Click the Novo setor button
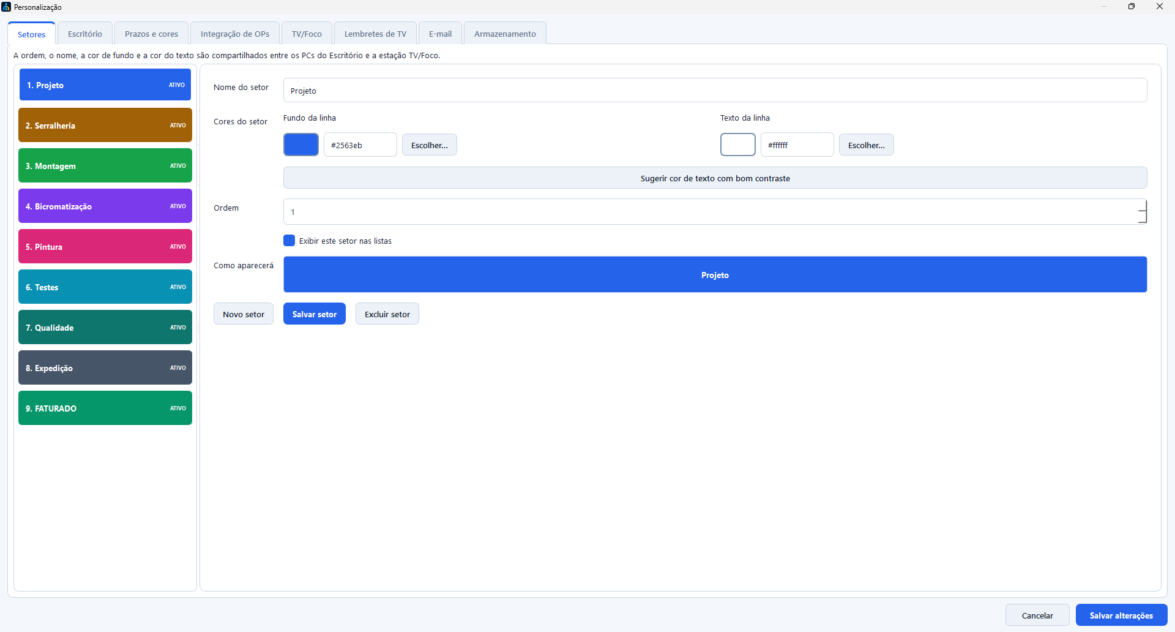 tap(244, 314)
